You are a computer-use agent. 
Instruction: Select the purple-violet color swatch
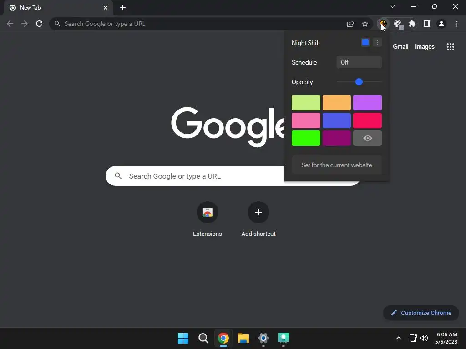tap(367, 103)
